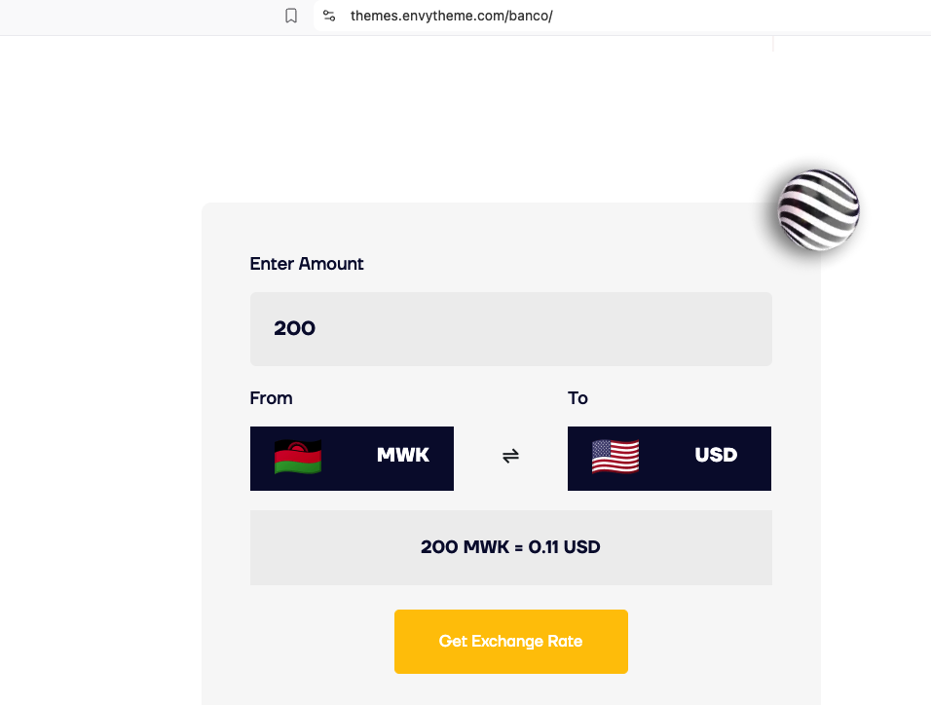This screenshot has width=931, height=705.
Task: Click the bookmark icon beside the address bar
Action: tap(291, 16)
